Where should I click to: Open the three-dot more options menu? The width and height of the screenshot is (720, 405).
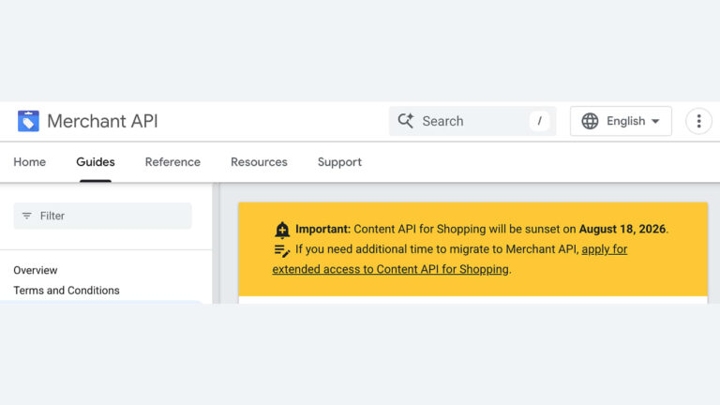[x=698, y=121]
